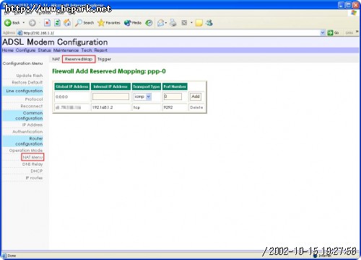Open the Report navigation link
361x260 pixels.
101,50
